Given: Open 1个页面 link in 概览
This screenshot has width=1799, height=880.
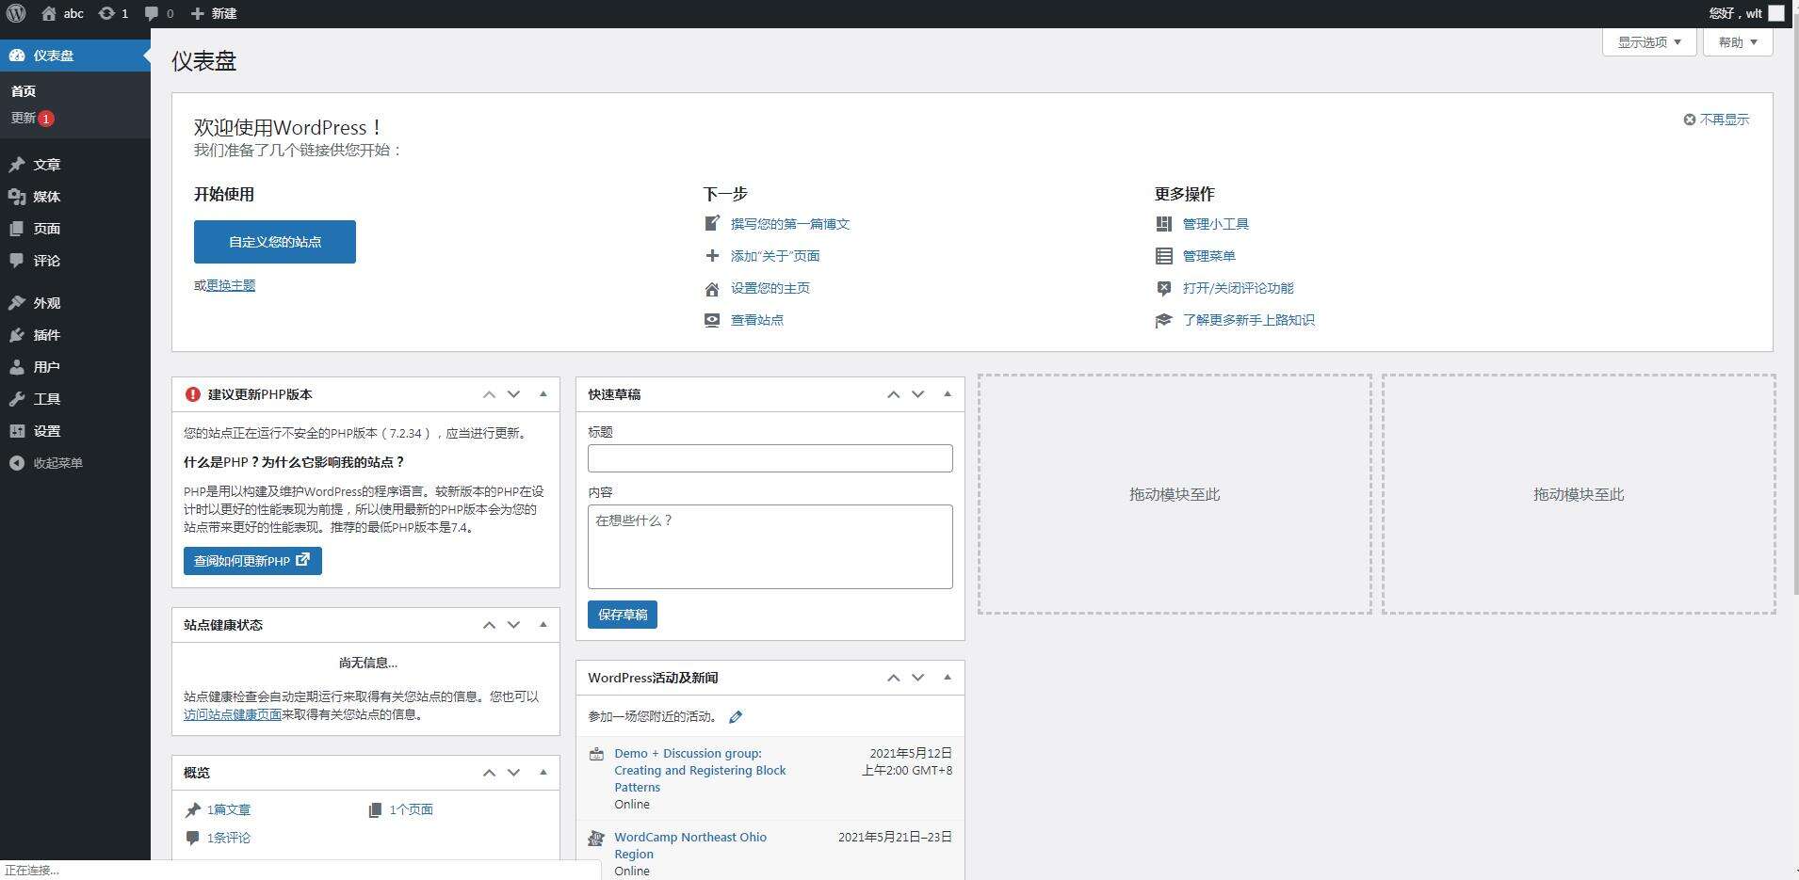Looking at the screenshot, I should coord(411,809).
